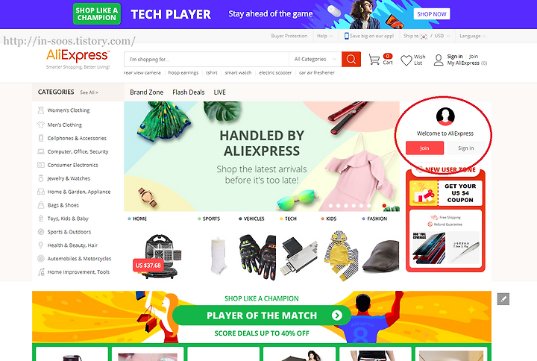The image size is (537, 361).
Task: Click the 'I'm shopping for...' search field
Action: point(207,59)
